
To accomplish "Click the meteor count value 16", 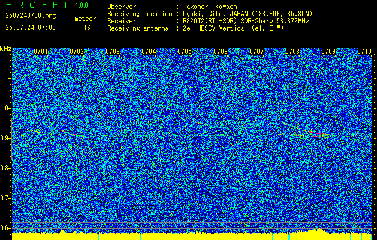I will coord(87,28).
